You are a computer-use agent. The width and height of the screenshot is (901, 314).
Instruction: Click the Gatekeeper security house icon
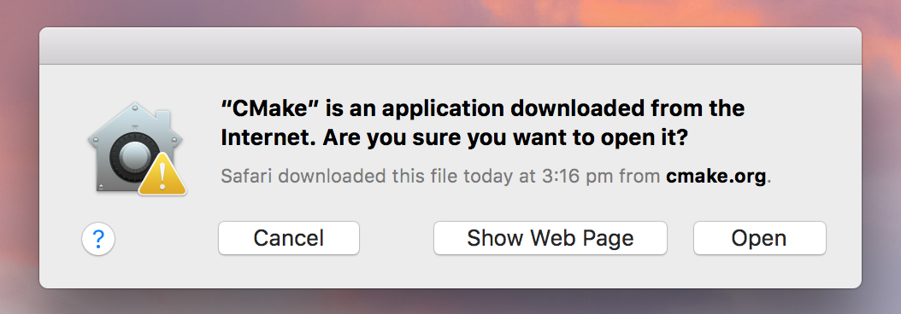click(x=137, y=148)
